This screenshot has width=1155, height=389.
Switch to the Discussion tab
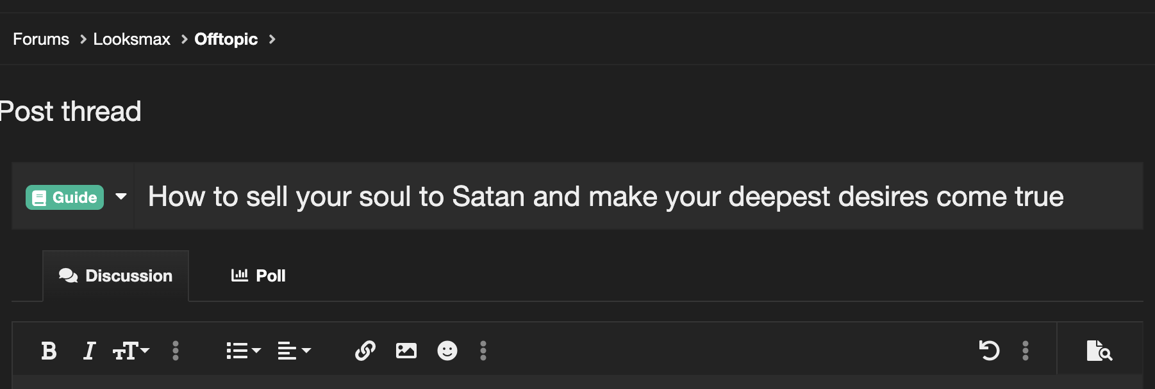click(x=116, y=276)
